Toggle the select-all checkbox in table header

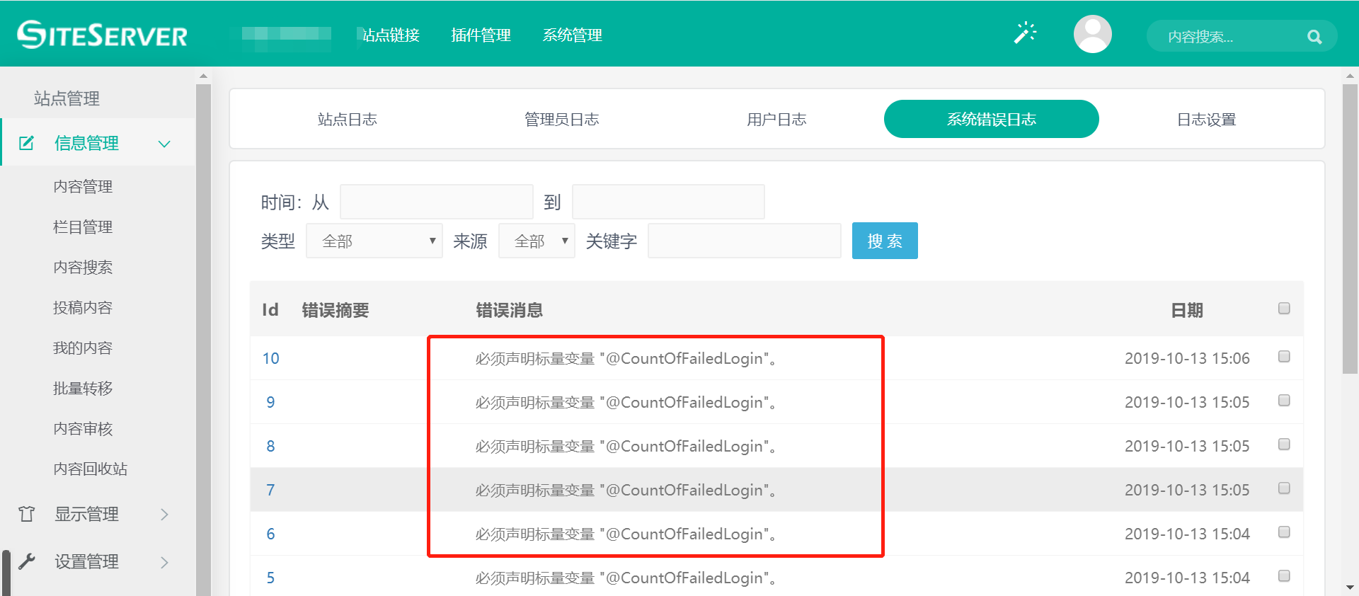pos(1284,308)
